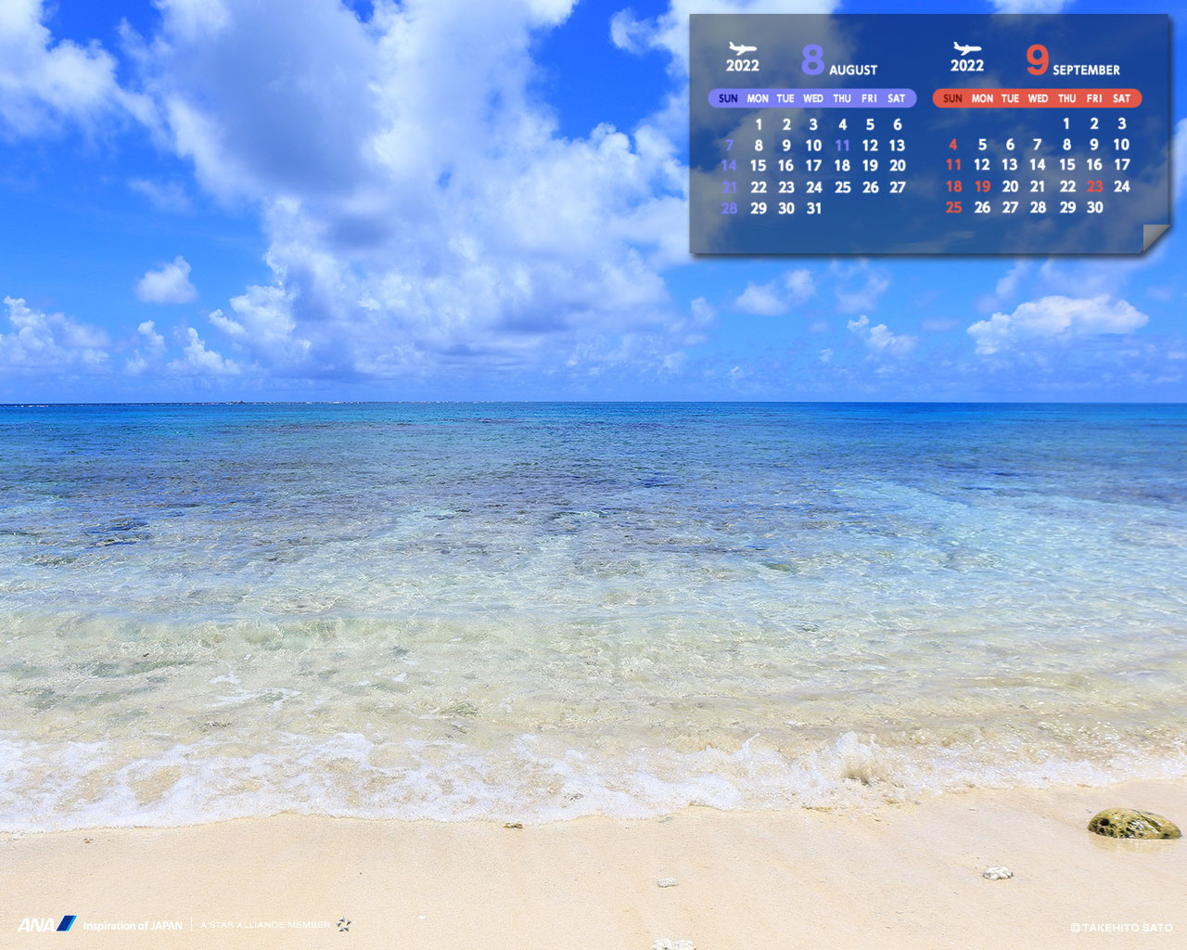Click the mossy rock on the sand

tap(1133, 824)
